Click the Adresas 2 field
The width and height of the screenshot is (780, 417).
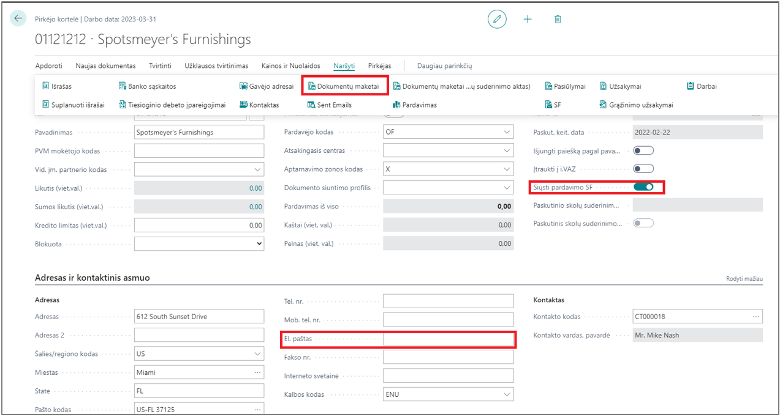pos(199,334)
